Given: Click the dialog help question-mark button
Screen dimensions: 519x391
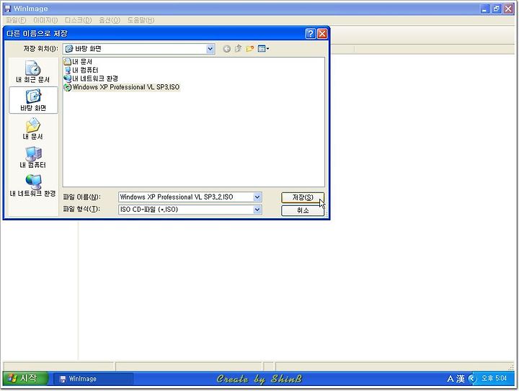Looking at the screenshot, I should (311, 33).
